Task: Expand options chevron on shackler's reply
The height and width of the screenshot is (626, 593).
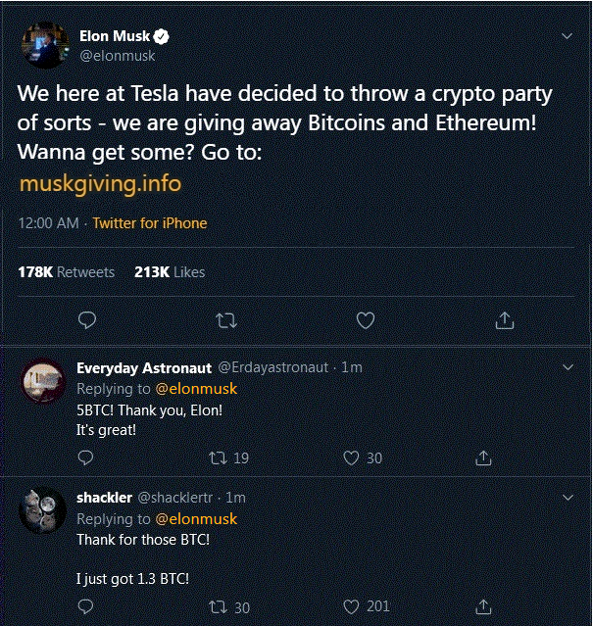Action: point(568,498)
